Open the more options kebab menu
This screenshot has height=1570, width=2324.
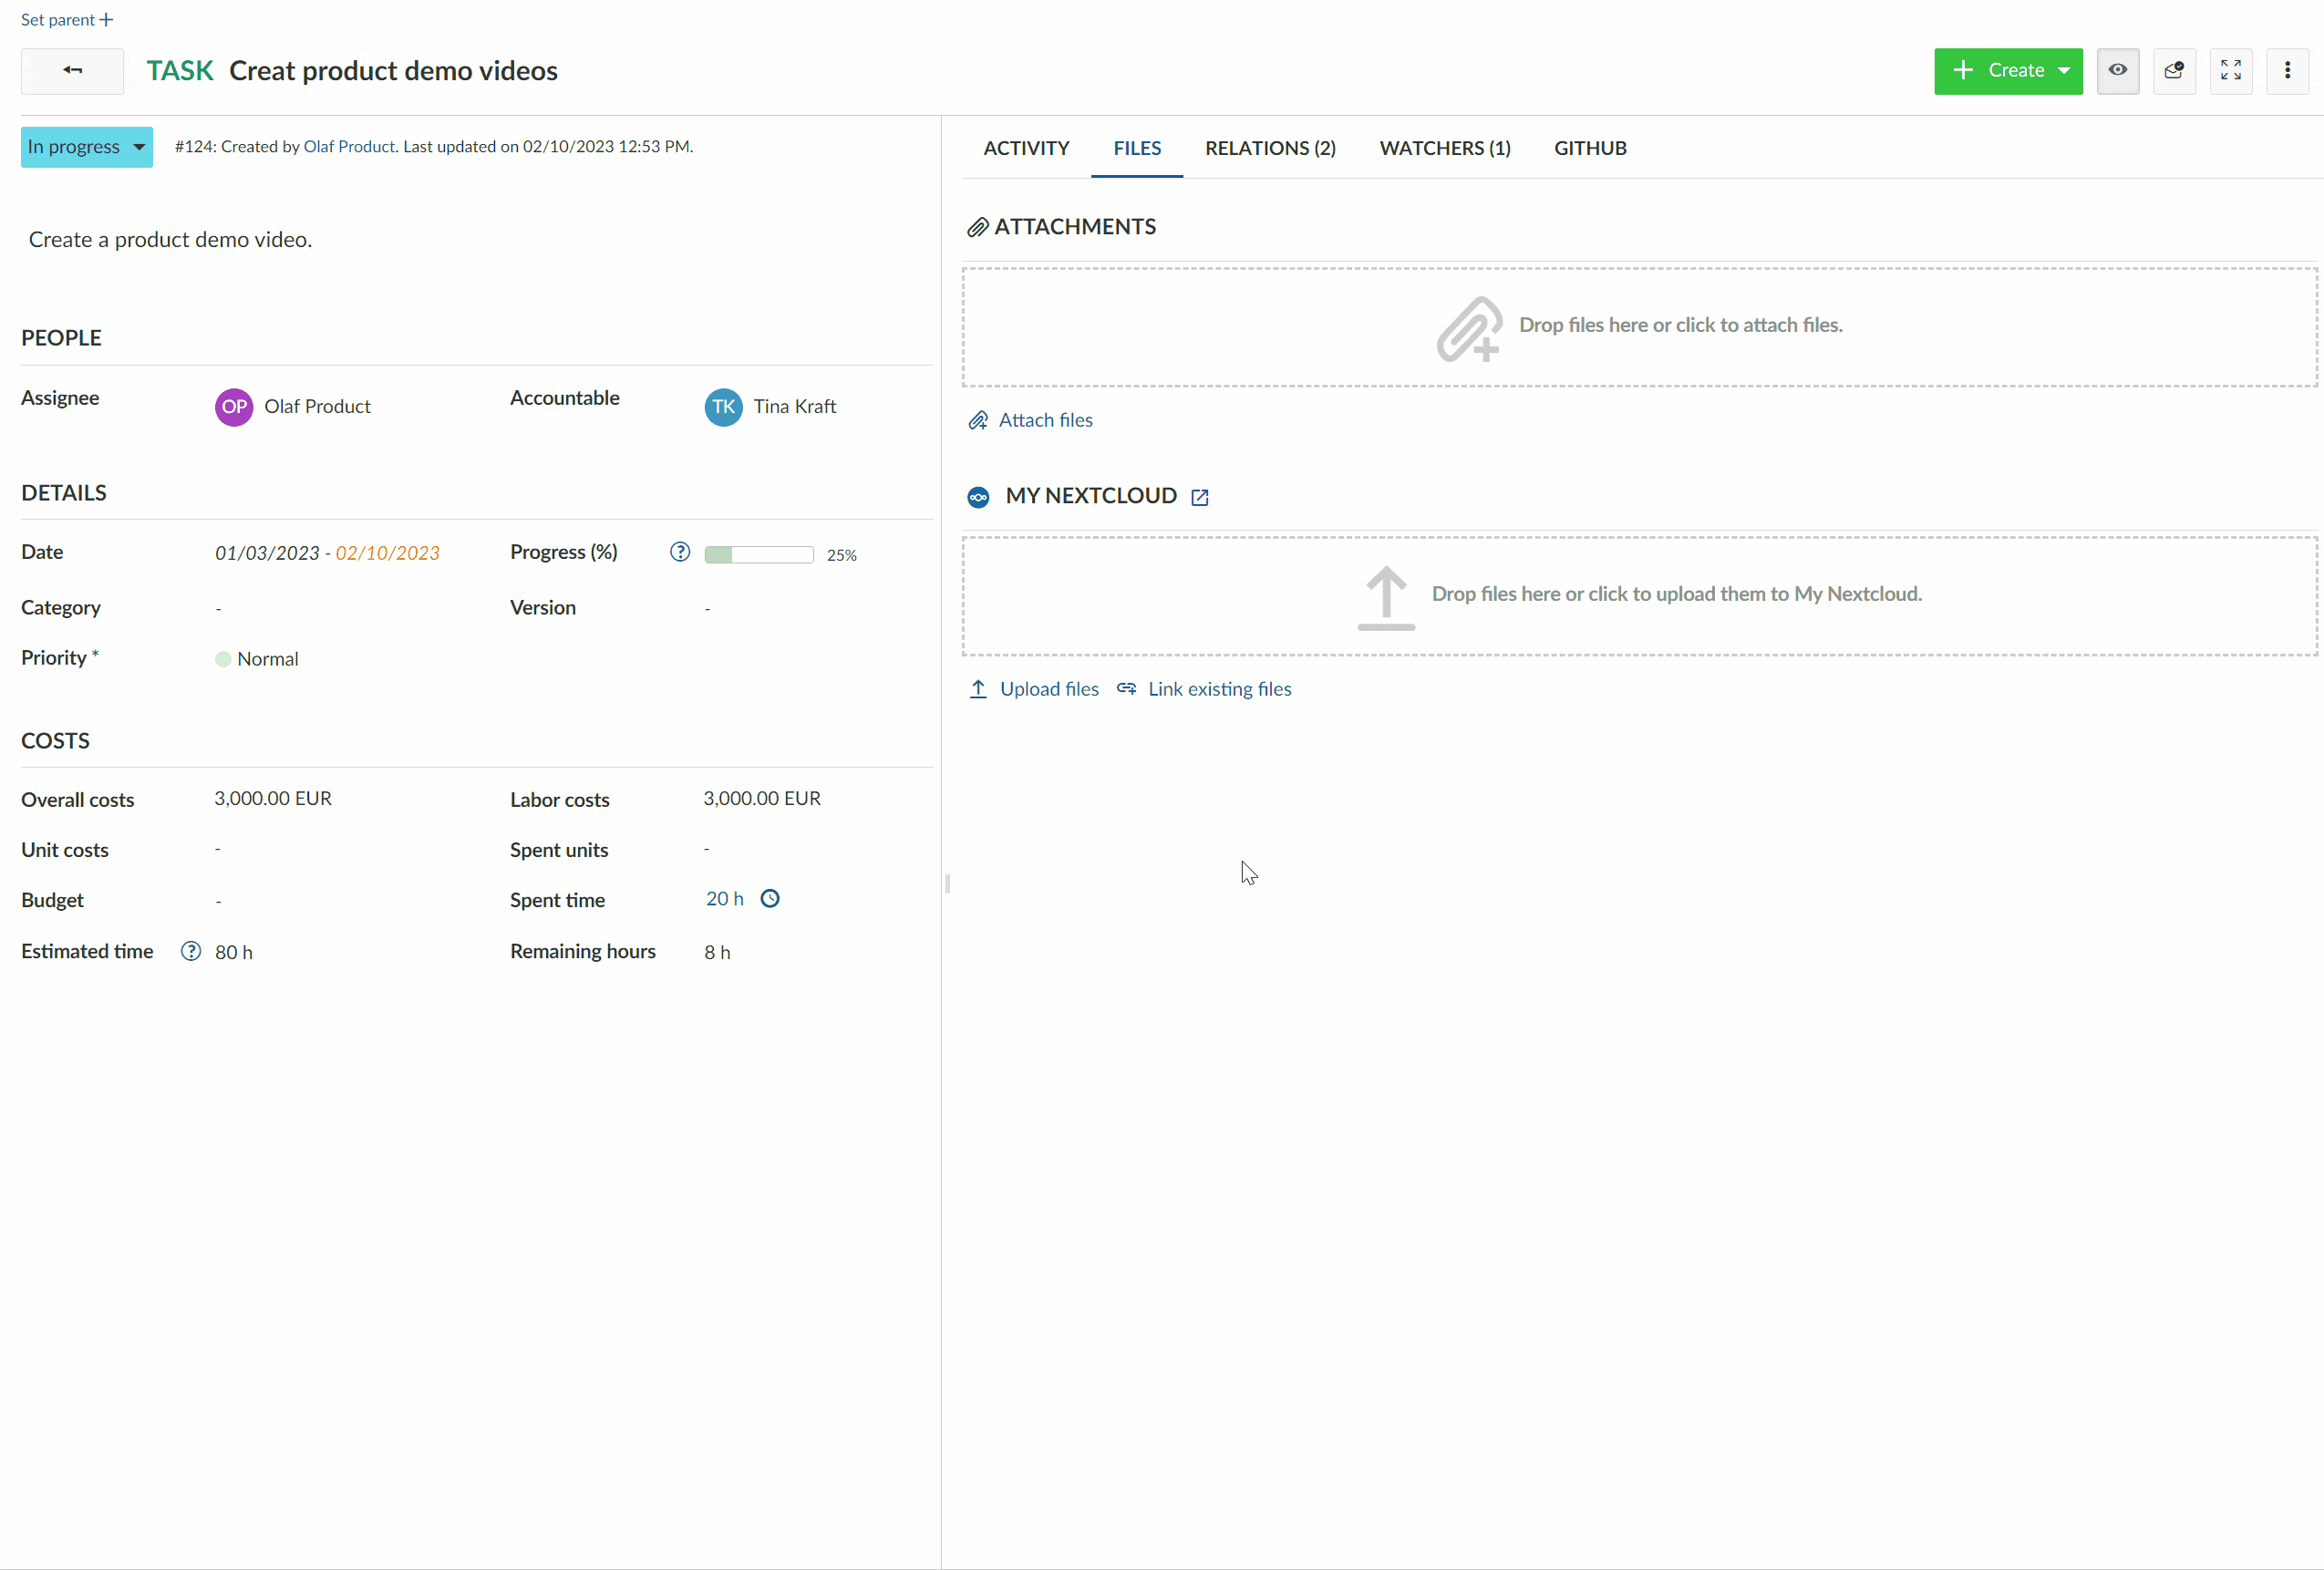click(x=2287, y=71)
